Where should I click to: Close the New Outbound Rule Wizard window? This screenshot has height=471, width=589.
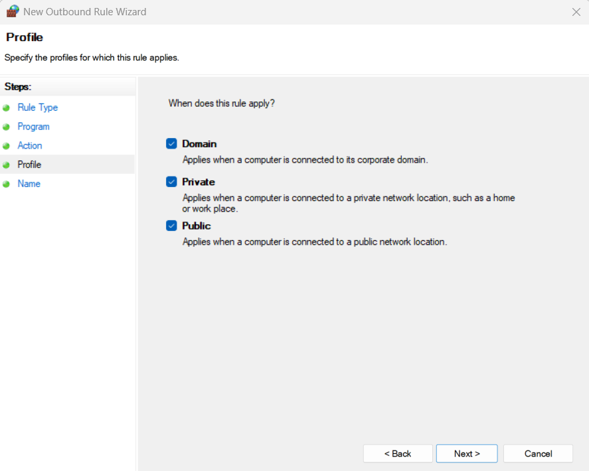pyautogui.click(x=576, y=12)
